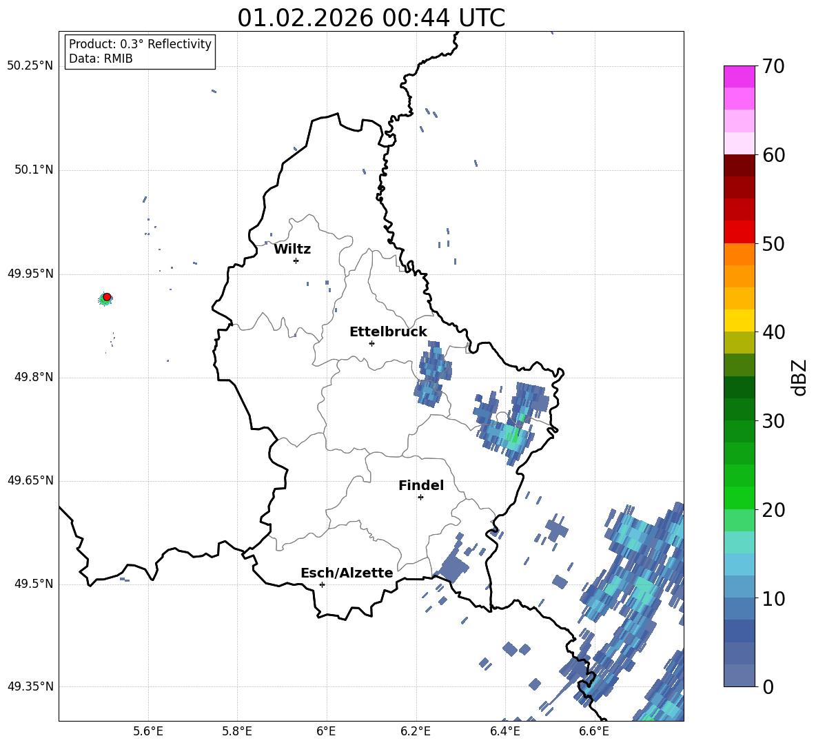Click the dBZ colorbar axis label
Screen dimensions: 816x745
click(799, 377)
